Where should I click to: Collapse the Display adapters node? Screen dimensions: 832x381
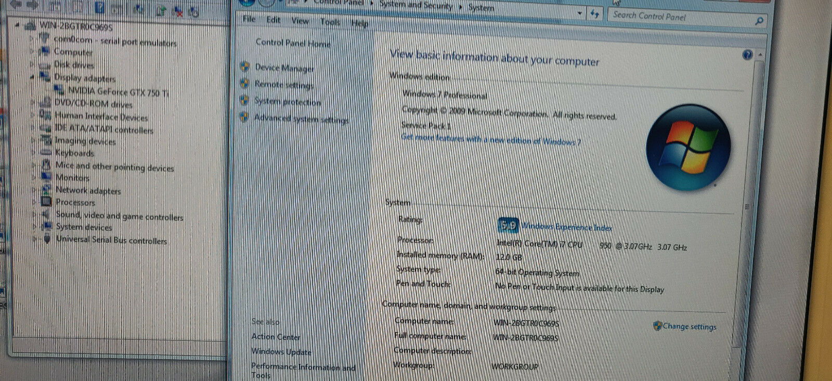coord(32,76)
